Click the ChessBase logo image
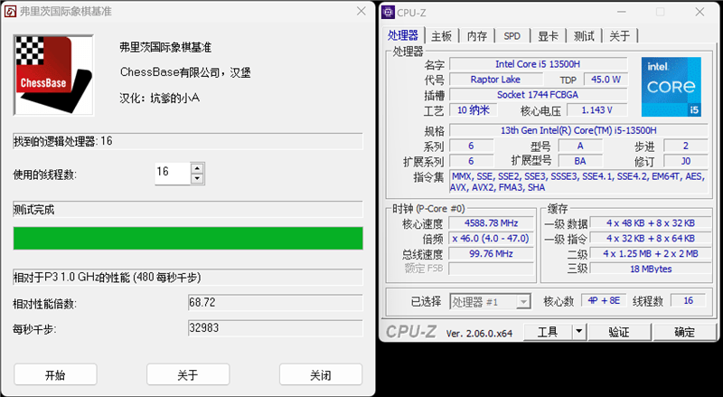723x397 pixels. click(53, 75)
